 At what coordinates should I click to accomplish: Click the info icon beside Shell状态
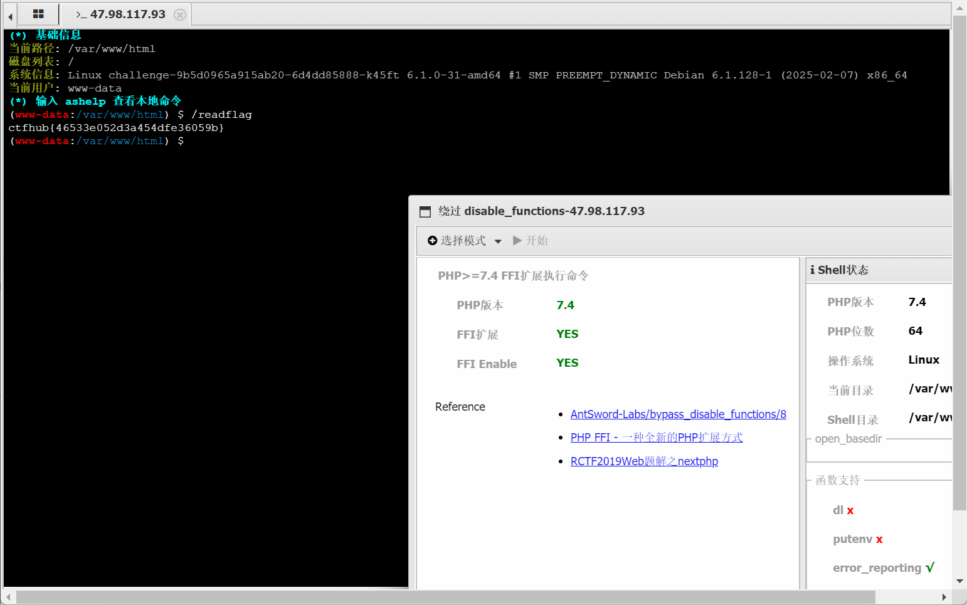(813, 270)
